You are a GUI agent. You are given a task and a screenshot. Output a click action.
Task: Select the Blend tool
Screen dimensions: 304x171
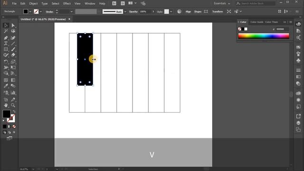point(13,85)
